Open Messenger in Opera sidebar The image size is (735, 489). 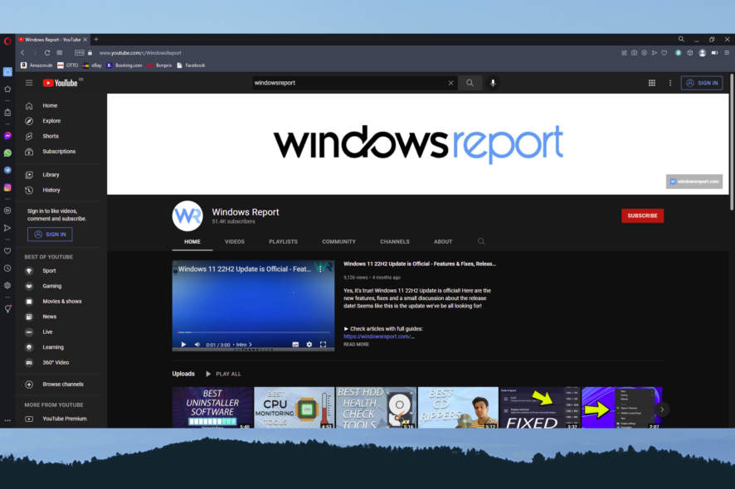(7, 136)
